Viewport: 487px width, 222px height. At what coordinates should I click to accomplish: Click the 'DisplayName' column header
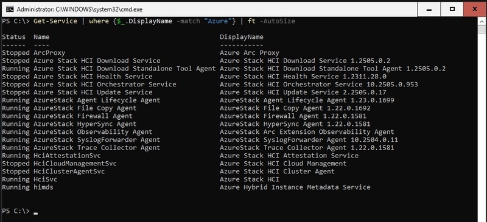pyautogui.click(x=242, y=37)
